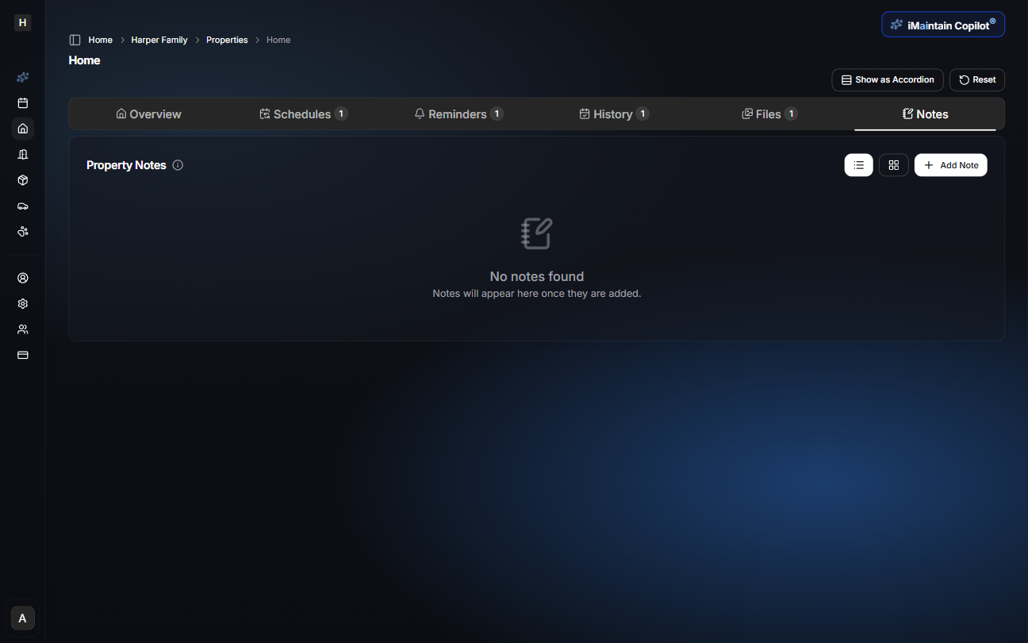
Task: Go to the Reminders tab
Action: click(x=458, y=114)
